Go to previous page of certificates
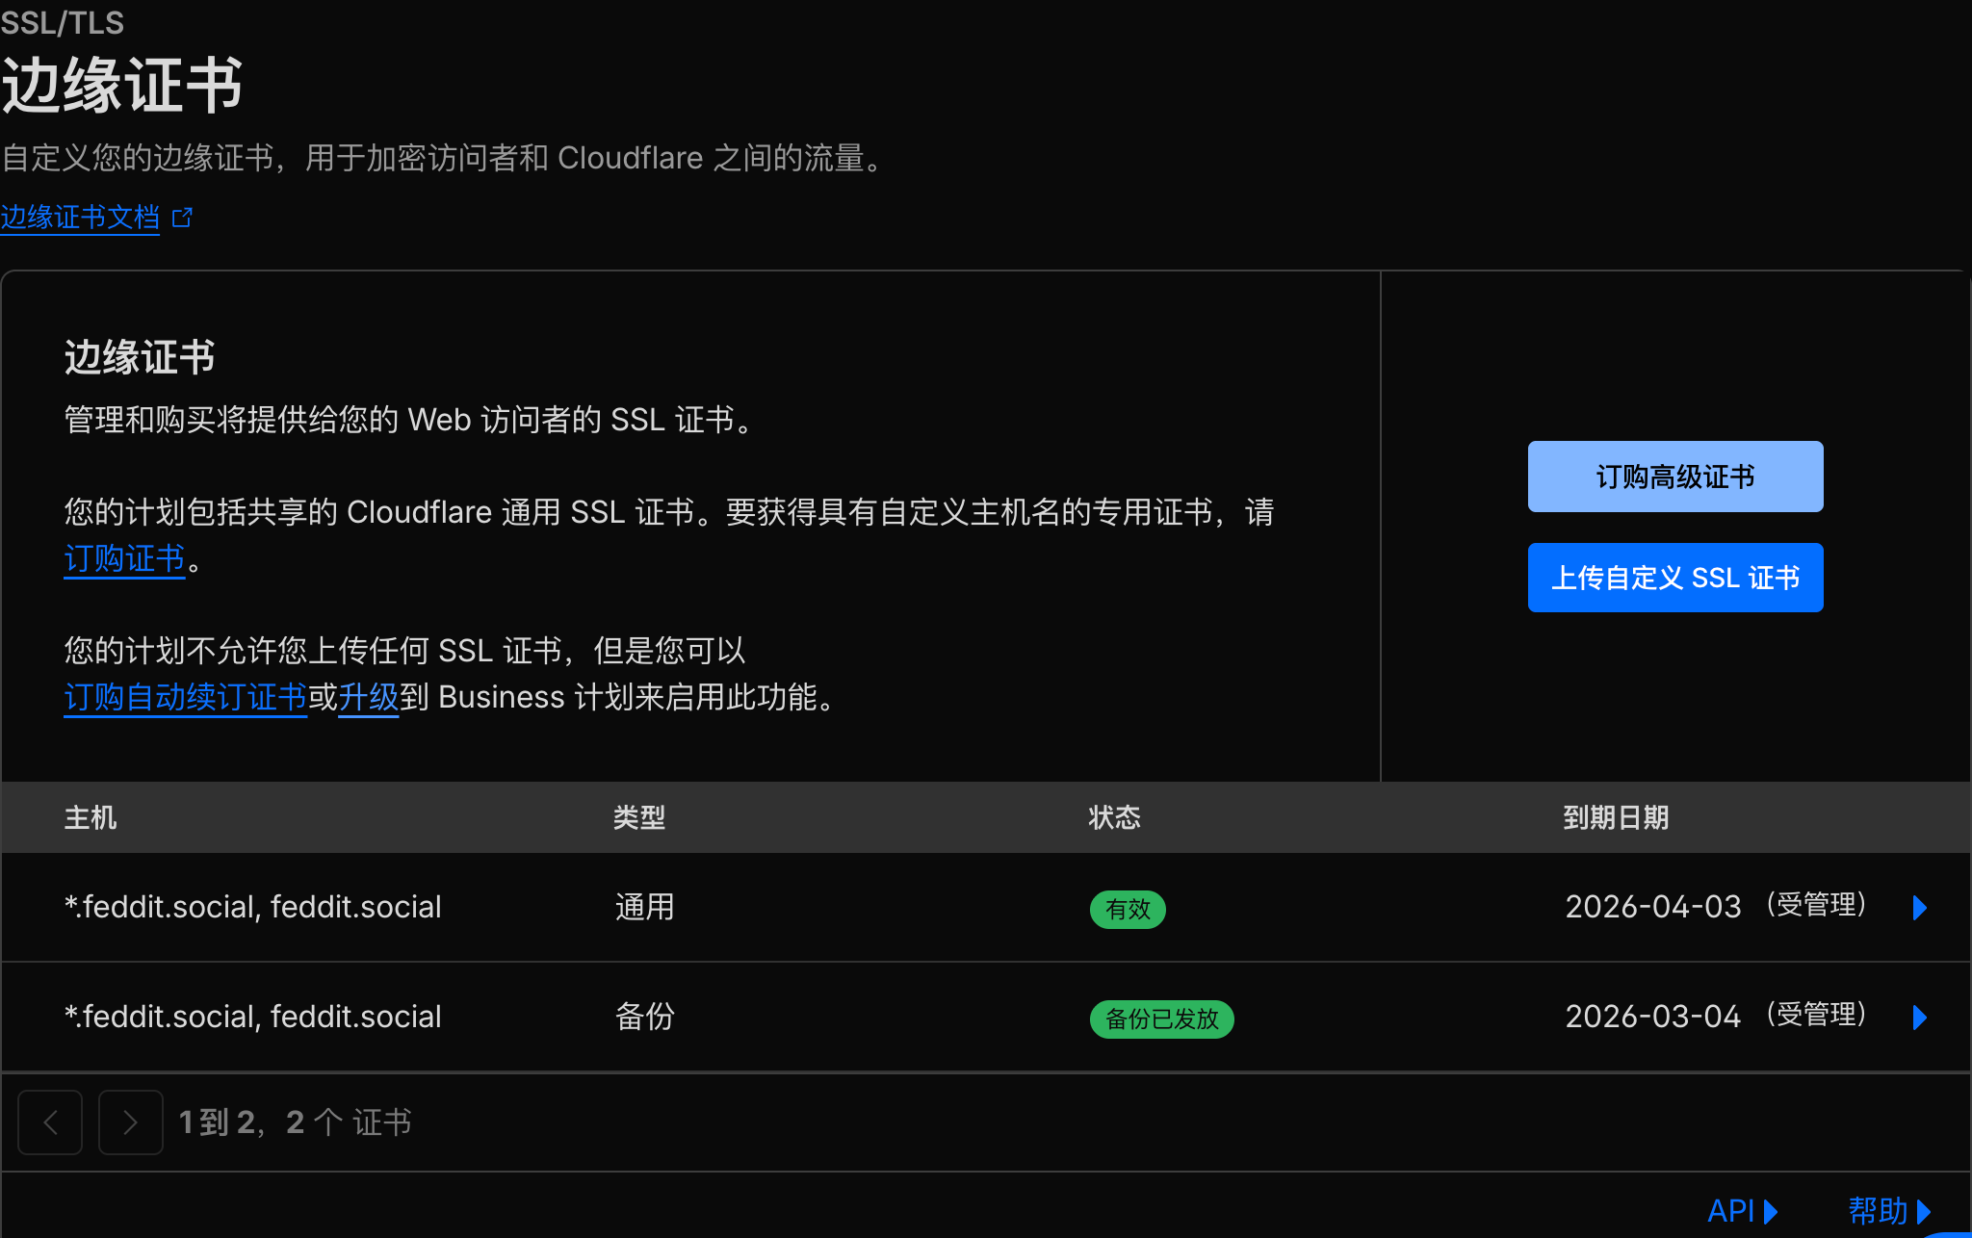This screenshot has height=1238, width=1972. pyautogui.click(x=50, y=1122)
